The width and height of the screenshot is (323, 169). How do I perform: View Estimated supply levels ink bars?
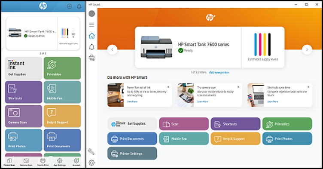pyautogui.click(x=262, y=47)
